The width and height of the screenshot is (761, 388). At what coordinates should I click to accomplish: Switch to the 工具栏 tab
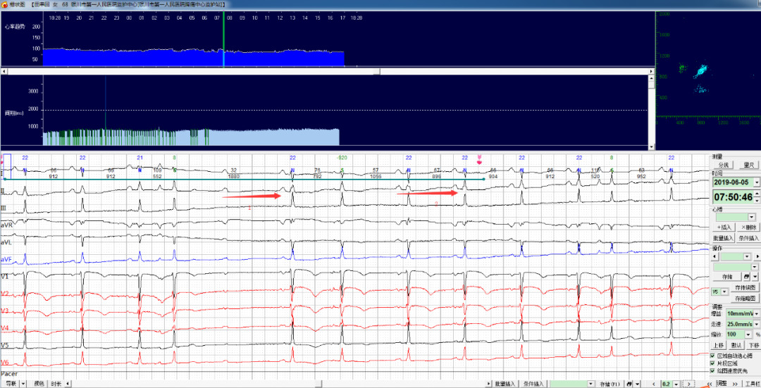(x=752, y=384)
